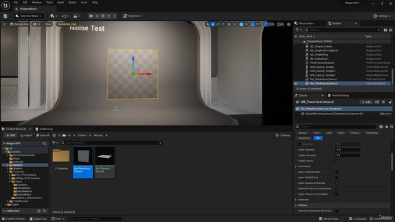Open the Outliner filter options icon
Image resolution: width=395 pixels, height=222 pixels.
point(299,30)
